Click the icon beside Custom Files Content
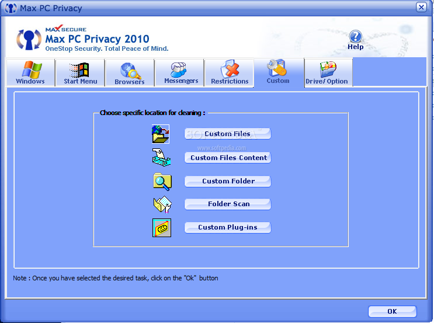 point(161,158)
